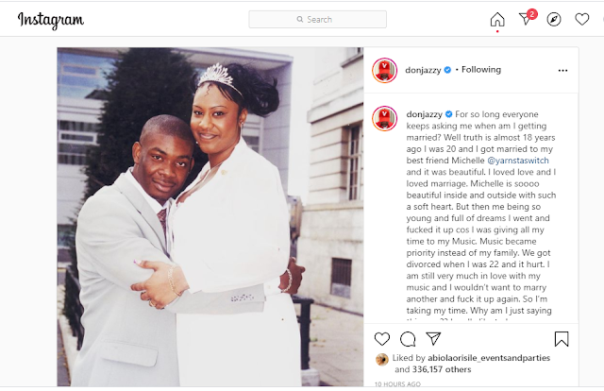
Task: Open donjazzy username in post header
Action: (423, 70)
